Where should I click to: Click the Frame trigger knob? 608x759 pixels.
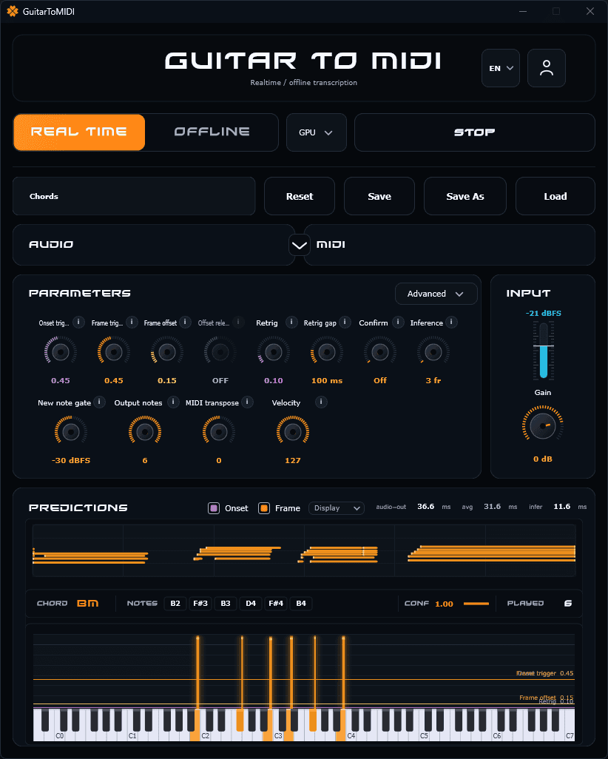(114, 352)
